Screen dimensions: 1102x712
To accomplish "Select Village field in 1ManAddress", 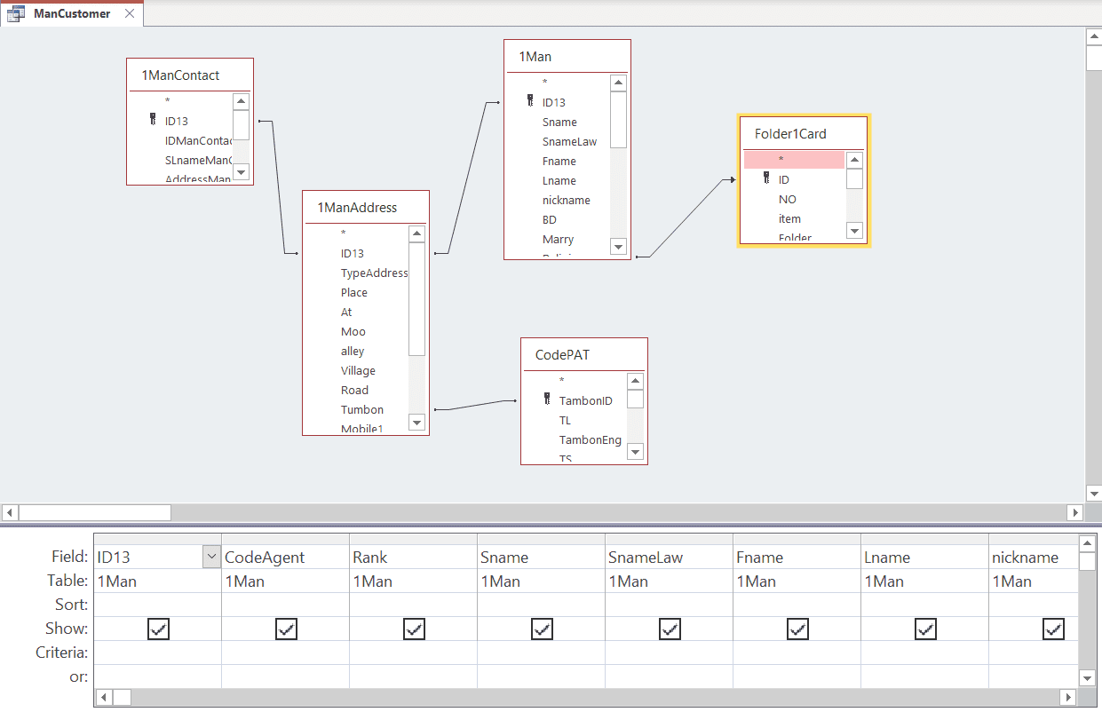I will coord(358,370).
